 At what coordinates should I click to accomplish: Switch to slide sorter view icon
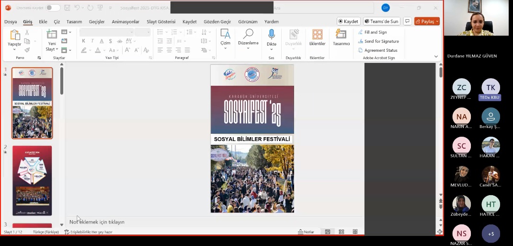341,232
